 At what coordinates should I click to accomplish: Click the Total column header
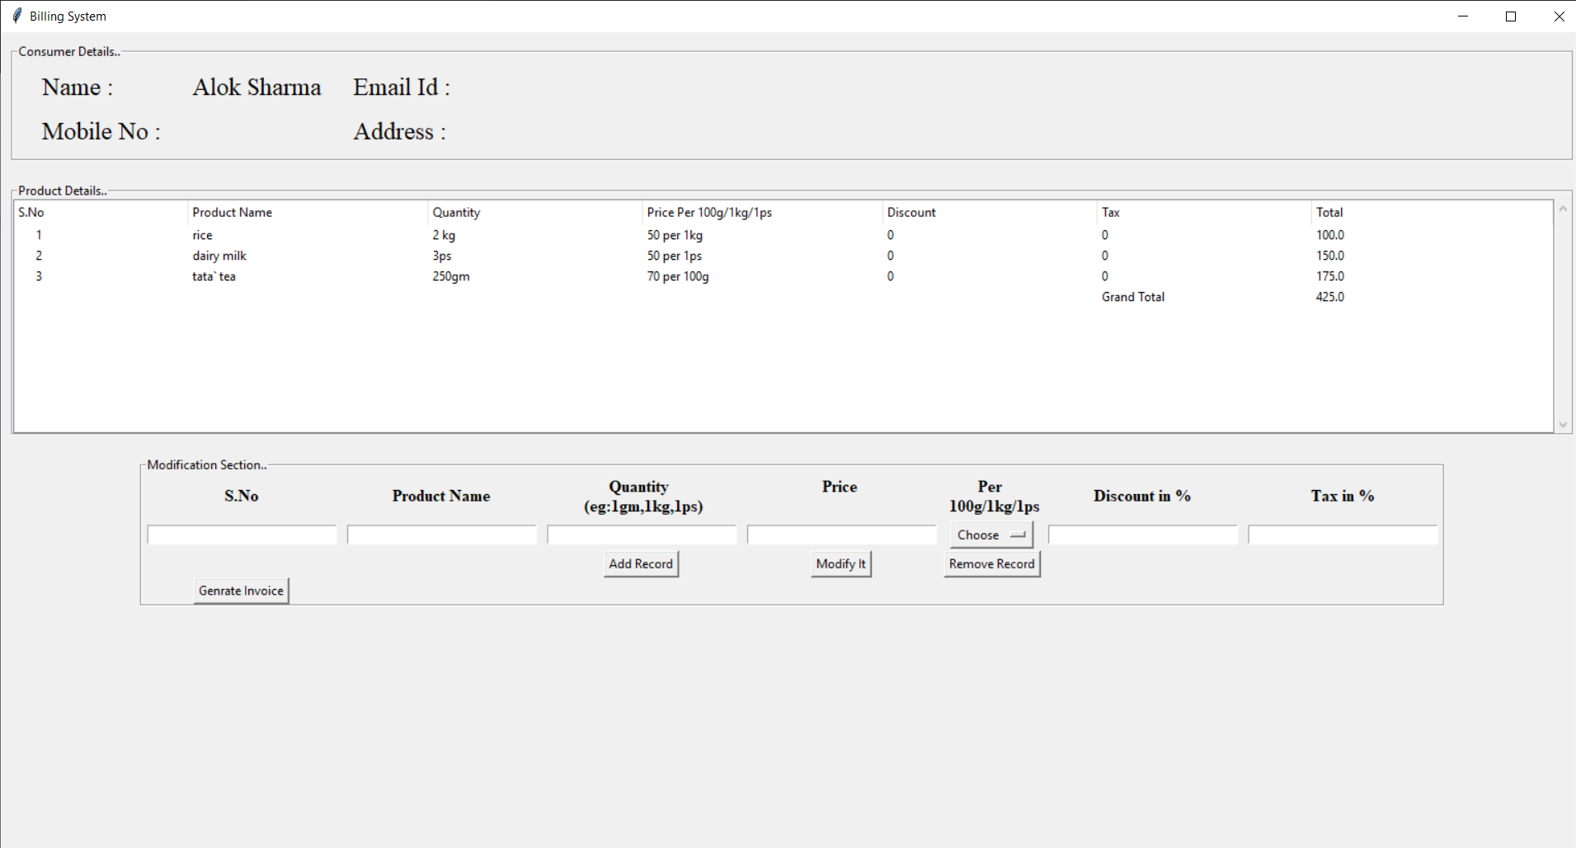click(1330, 212)
